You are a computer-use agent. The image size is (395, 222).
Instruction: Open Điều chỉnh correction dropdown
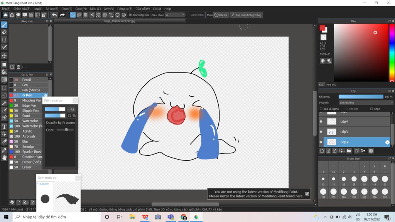click(175, 15)
